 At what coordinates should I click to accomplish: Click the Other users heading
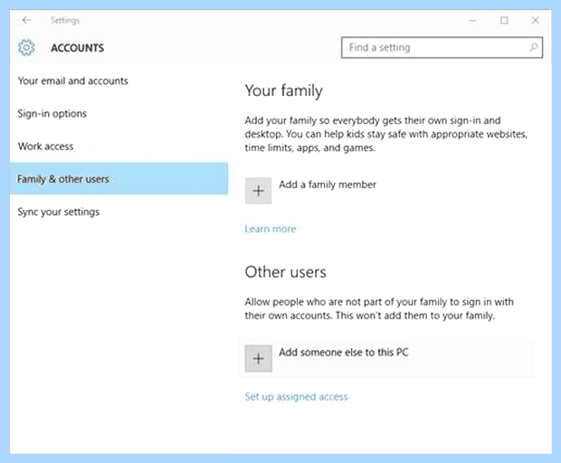pos(286,272)
